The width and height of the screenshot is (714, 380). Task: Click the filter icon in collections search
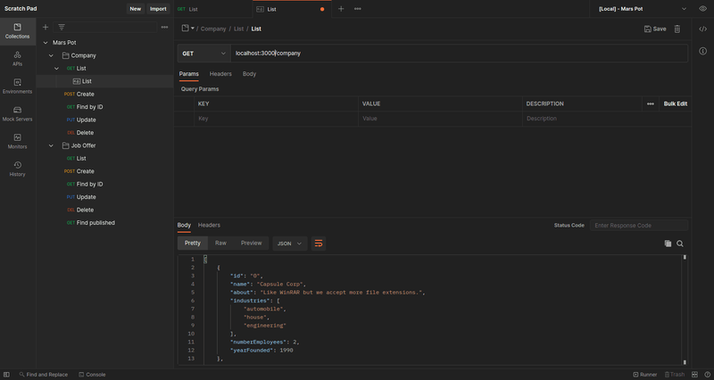click(x=61, y=28)
